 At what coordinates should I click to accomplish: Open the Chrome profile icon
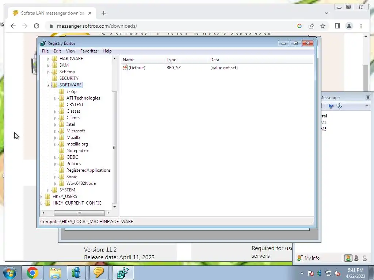[x=349, y=26]
